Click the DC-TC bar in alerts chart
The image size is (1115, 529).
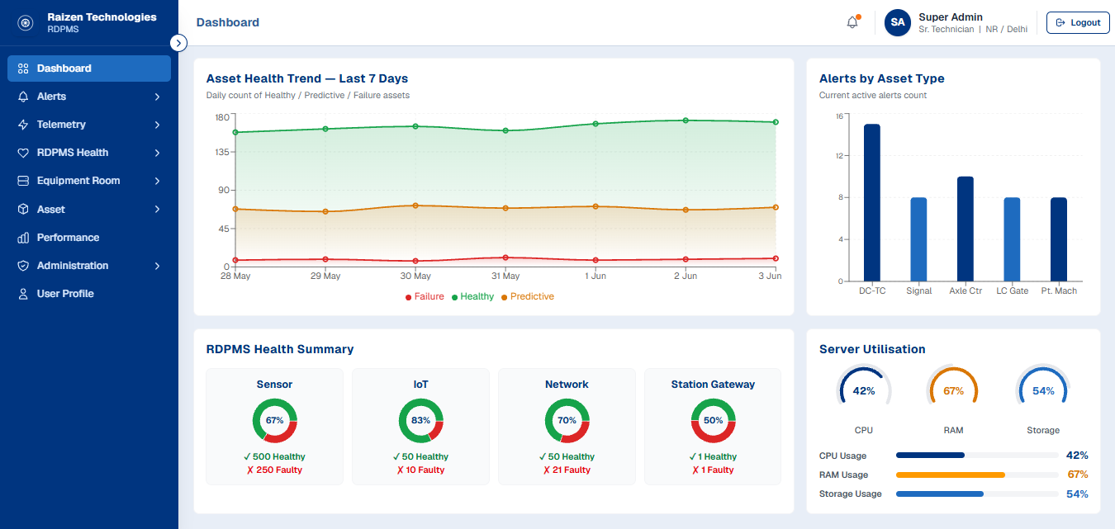click(872, 203)
